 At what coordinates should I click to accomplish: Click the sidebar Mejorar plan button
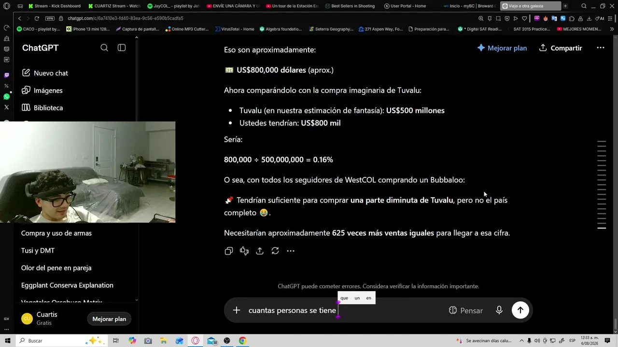[x=109, y=319]
